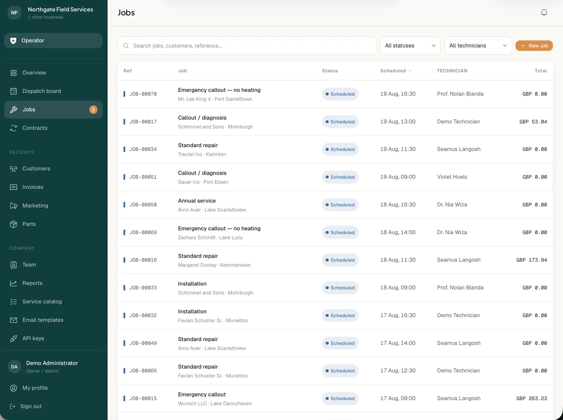Click the Service catalog list icon
Screen dimensions: 563x420
[13, 302]
